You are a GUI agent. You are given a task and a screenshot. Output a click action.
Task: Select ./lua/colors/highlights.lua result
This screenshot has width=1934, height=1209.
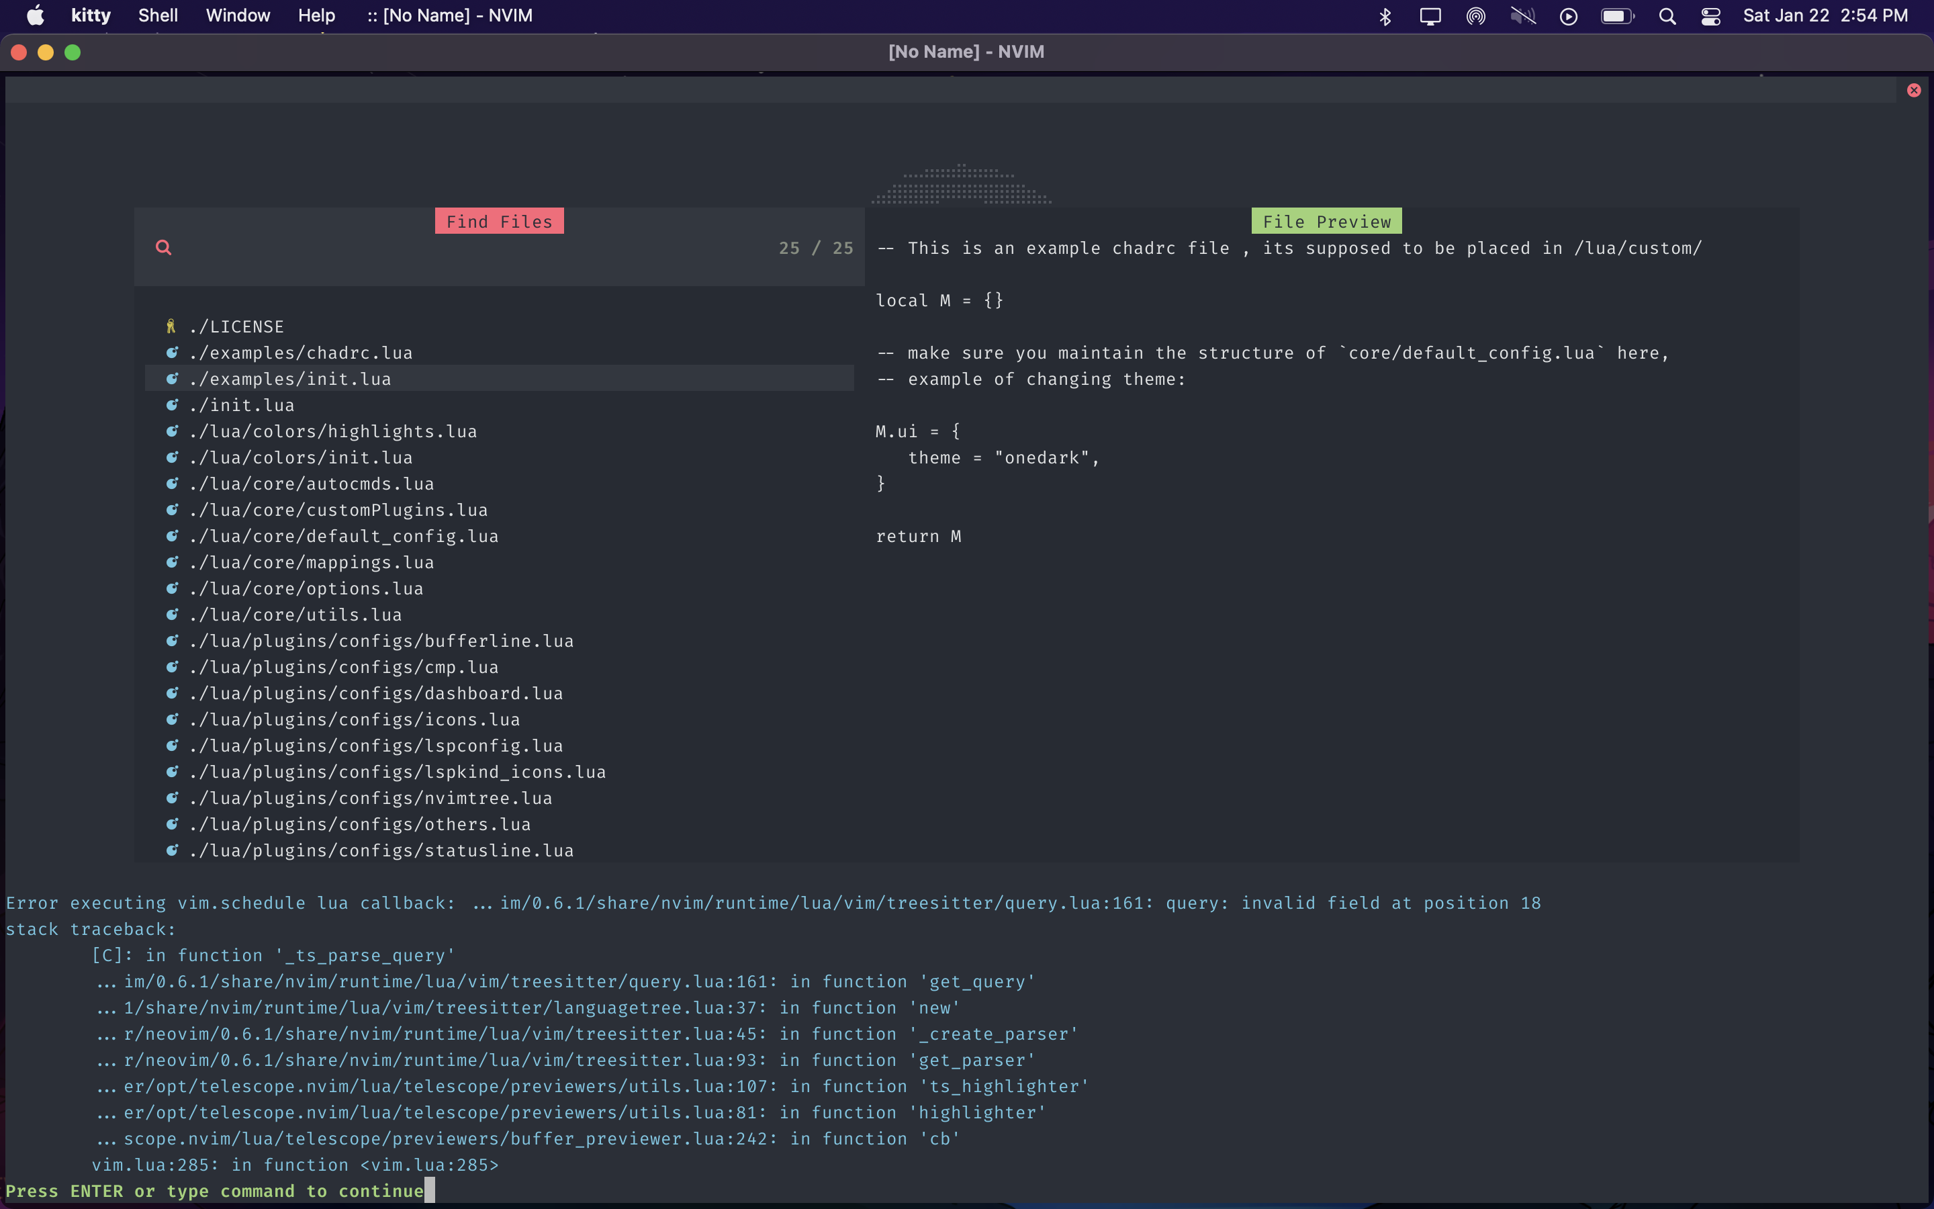499,431
